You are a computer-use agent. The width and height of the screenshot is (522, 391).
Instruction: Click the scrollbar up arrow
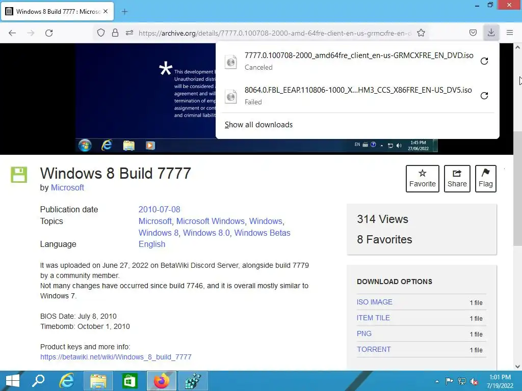pos(517,47)
